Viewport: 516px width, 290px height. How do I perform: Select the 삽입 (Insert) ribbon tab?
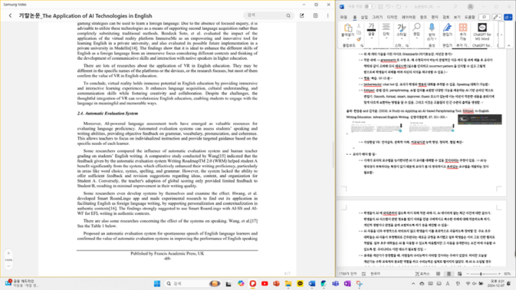365,17
